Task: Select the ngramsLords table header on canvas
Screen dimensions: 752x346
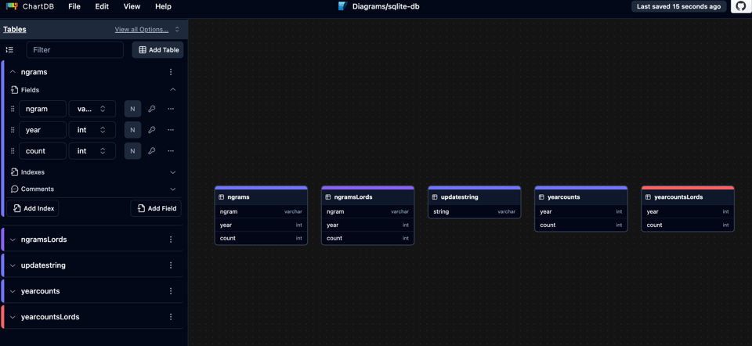Action: 368,197
